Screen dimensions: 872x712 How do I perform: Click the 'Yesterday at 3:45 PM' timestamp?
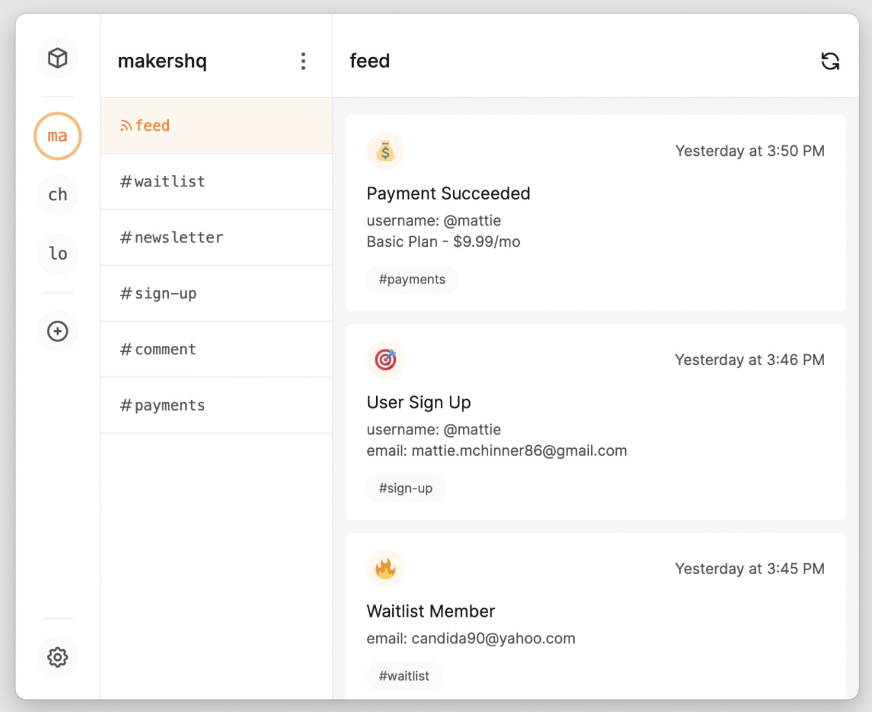tap(750, 569)
